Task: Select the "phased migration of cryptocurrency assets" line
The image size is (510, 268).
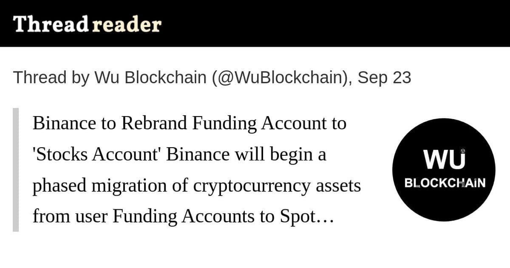Action: 197,186
